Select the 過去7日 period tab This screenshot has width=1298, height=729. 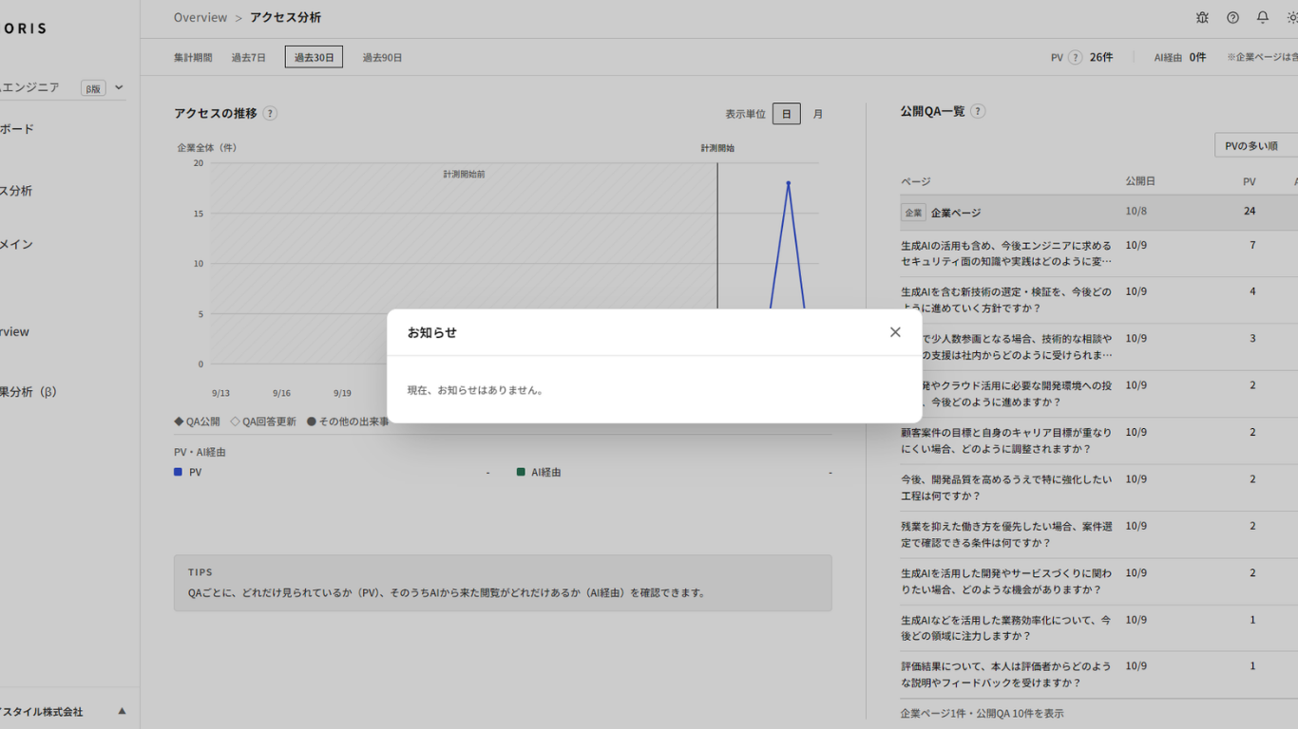[x=248, y=57]
